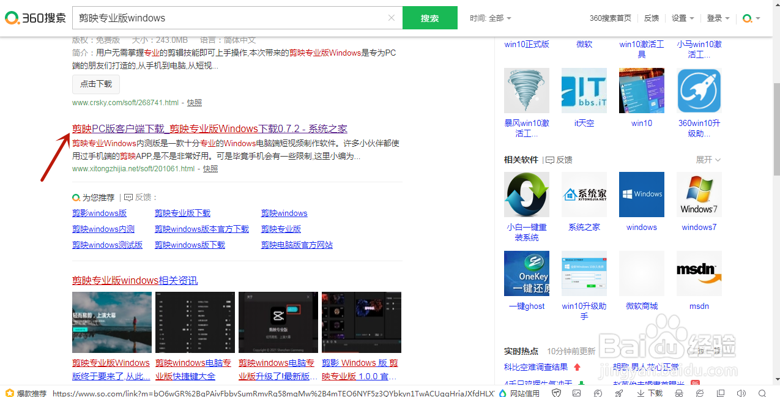Image resolution: width=780 pixels, height=397 pixels.
Task: Click the 系统之家 house logo icon
Action: [584, 195]
